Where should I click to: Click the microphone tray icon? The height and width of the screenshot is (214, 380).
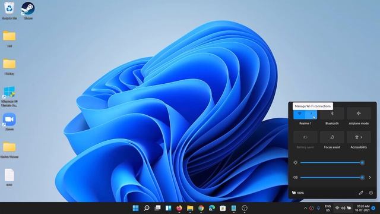(318, 208)
